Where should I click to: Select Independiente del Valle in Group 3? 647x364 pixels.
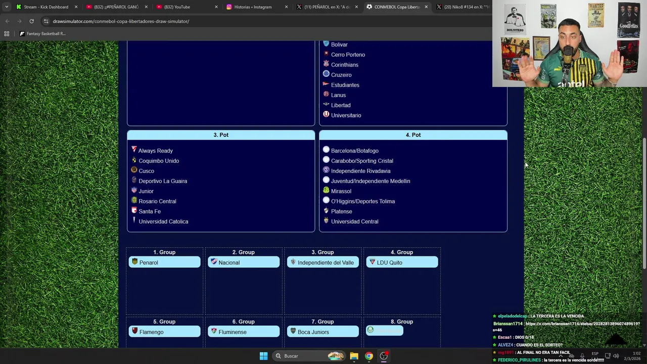pyautogui.click(x=323, y=262)
